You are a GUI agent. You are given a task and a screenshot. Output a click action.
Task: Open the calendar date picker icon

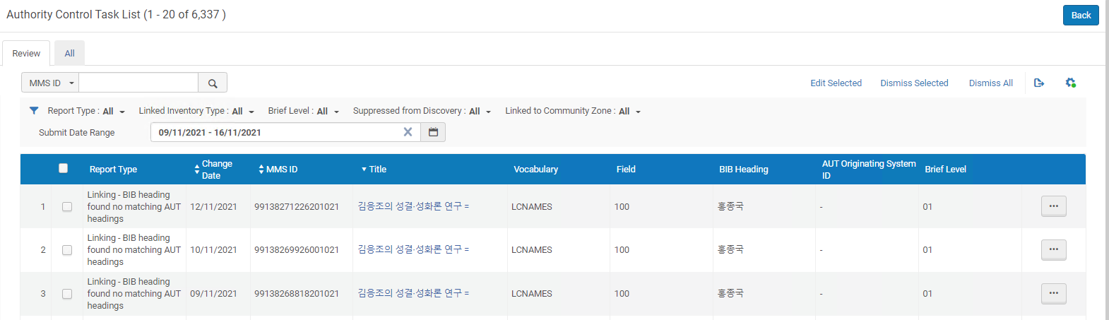click(x=433, y=132)
